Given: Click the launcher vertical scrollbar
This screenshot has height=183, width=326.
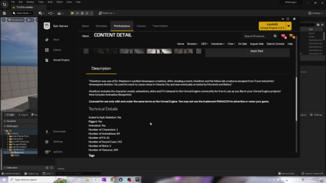Looking at the screenshot, I should pos(296,99).
